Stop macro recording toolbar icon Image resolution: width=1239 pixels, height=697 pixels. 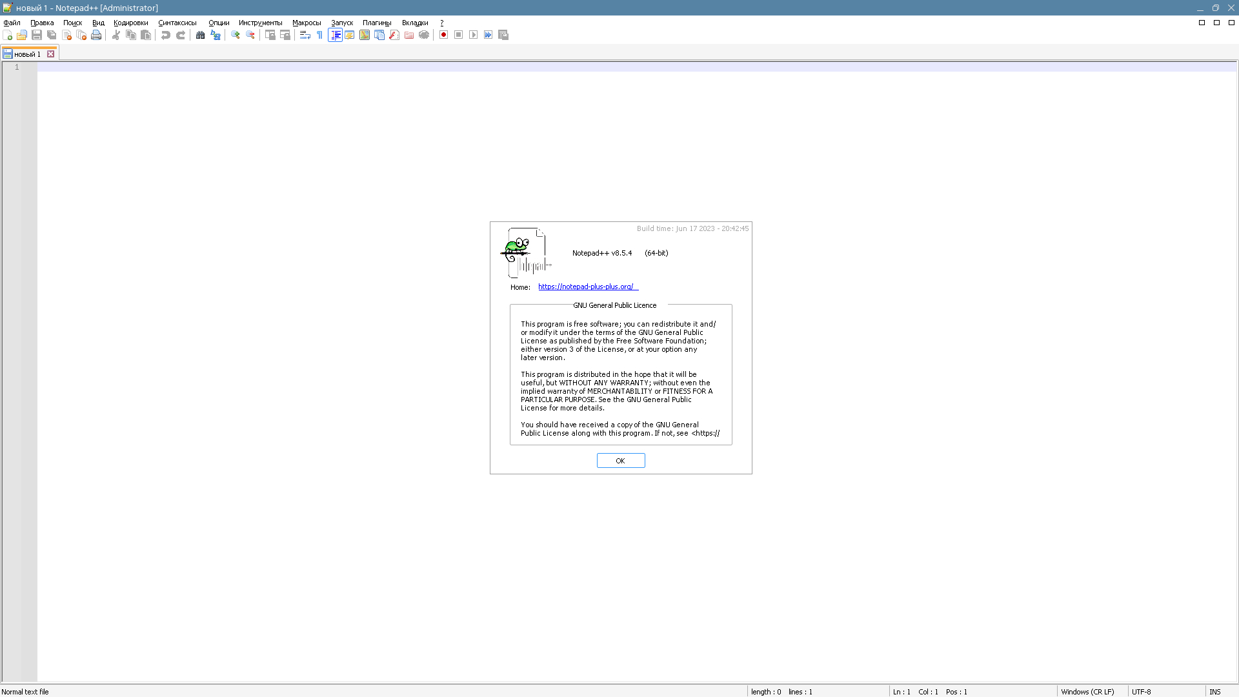pyautogui.click(x=459, y=35)
